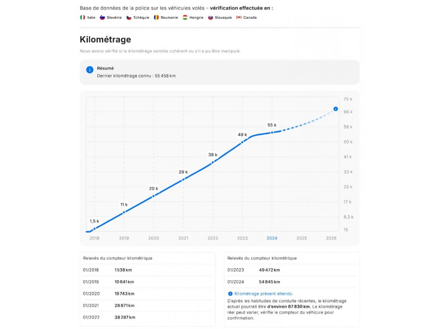The image size is (439, 329).
Task: Select the 29 k data point for 2021
Action: coord(183,179)
